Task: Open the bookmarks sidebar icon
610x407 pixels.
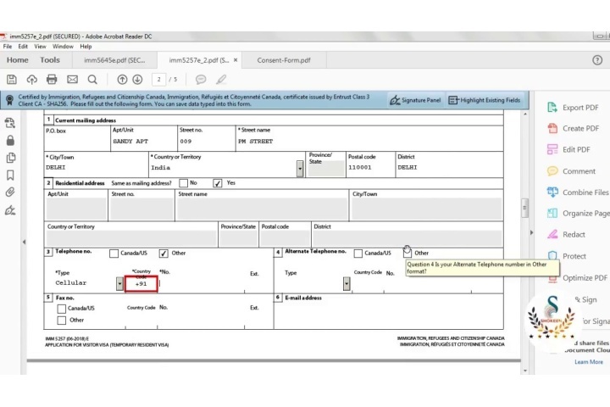Action: click(10, 175)
